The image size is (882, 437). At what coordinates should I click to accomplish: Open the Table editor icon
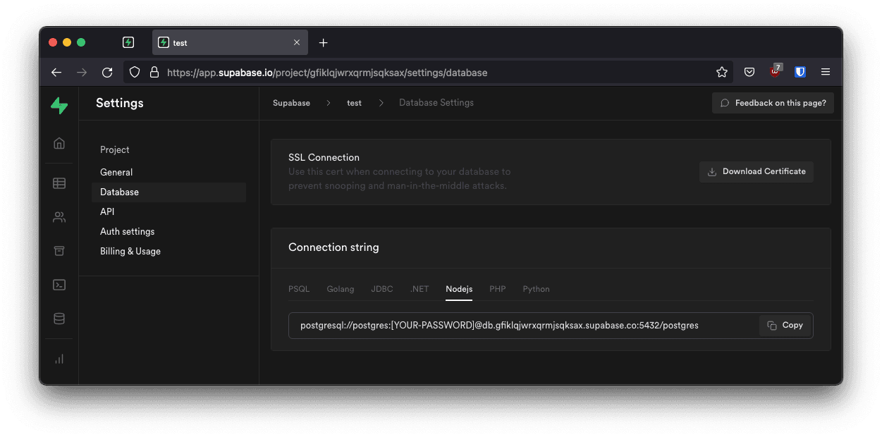[x=59, y=183]
